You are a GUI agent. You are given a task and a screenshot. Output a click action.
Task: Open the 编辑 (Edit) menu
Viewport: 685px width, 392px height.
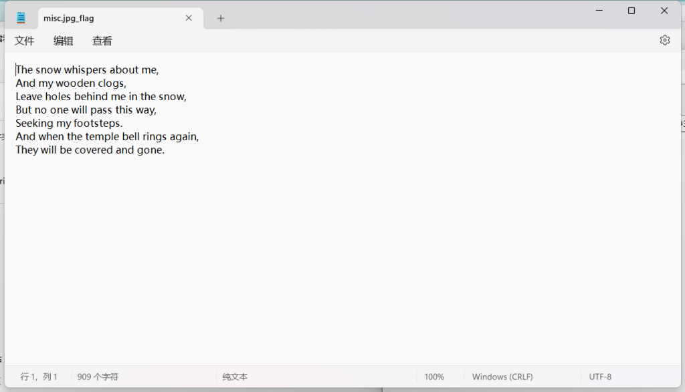click(64, 41)
